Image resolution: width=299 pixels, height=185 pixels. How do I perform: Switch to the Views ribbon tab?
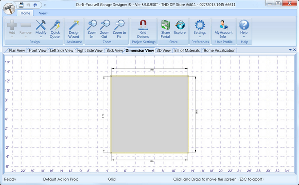43,13
